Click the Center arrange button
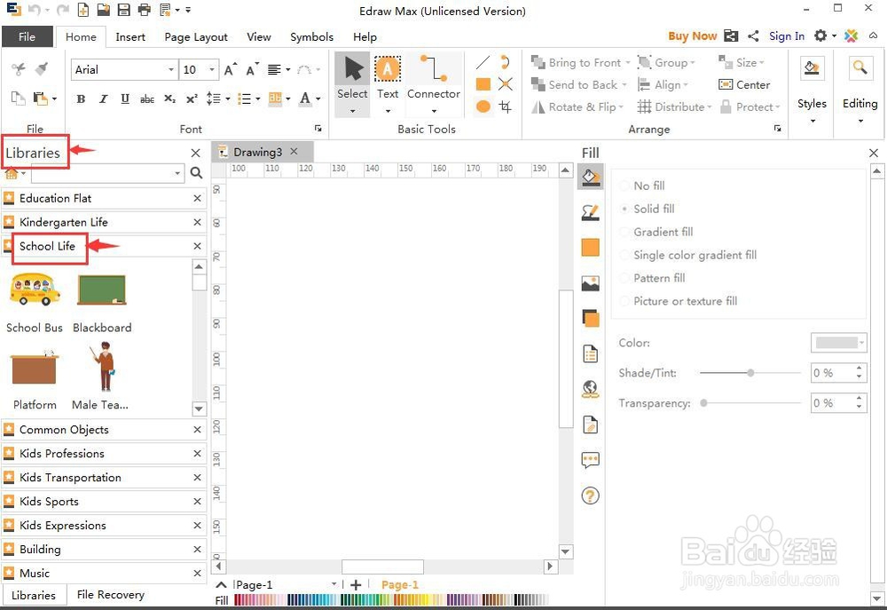Viewport: 887px width, 610px height. (x=744, y=85)
